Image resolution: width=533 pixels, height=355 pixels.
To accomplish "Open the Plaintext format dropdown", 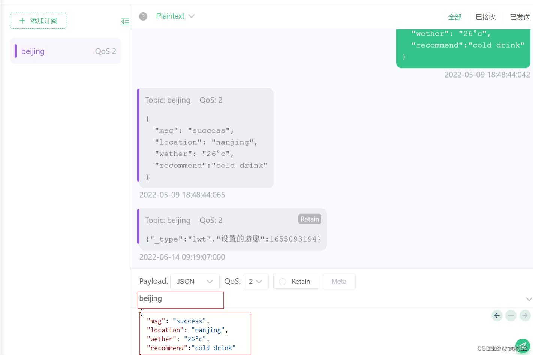I will 175,16.
